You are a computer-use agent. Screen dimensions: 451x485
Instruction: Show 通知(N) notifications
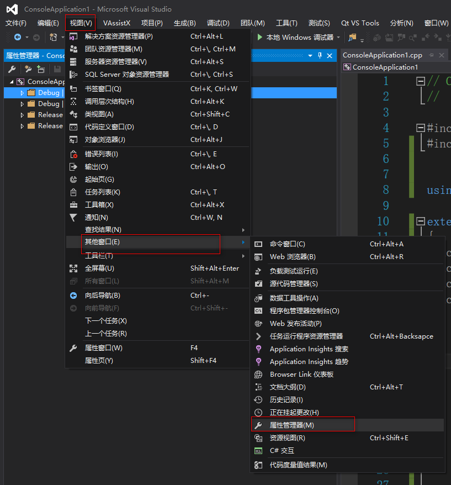tap(158, 218)
